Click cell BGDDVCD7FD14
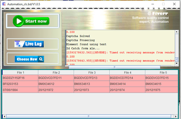181x119 pixels. point(127,78)
